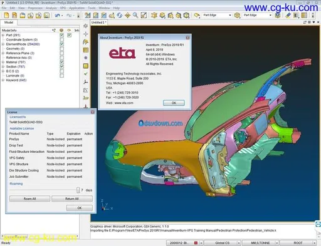Click the yellow grid table icon in top toolbar
Image resolution: width=321 pixels, height=246 pixels.
point(304,15)
